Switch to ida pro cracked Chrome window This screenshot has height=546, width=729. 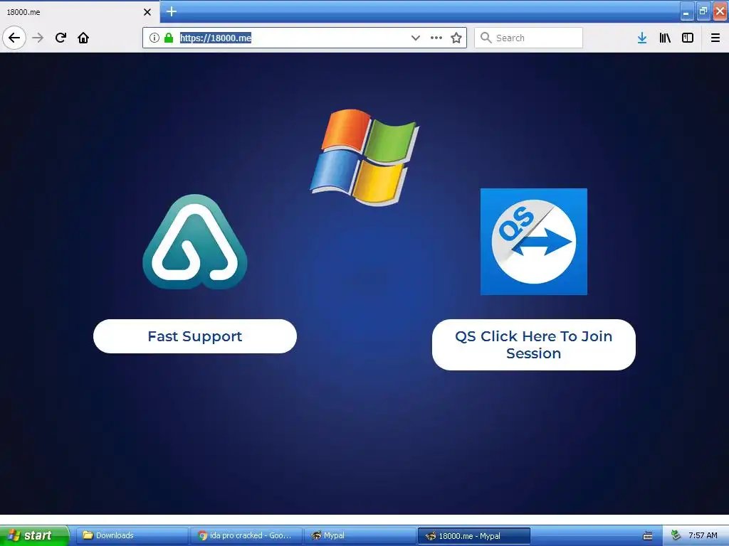(246, 535)
